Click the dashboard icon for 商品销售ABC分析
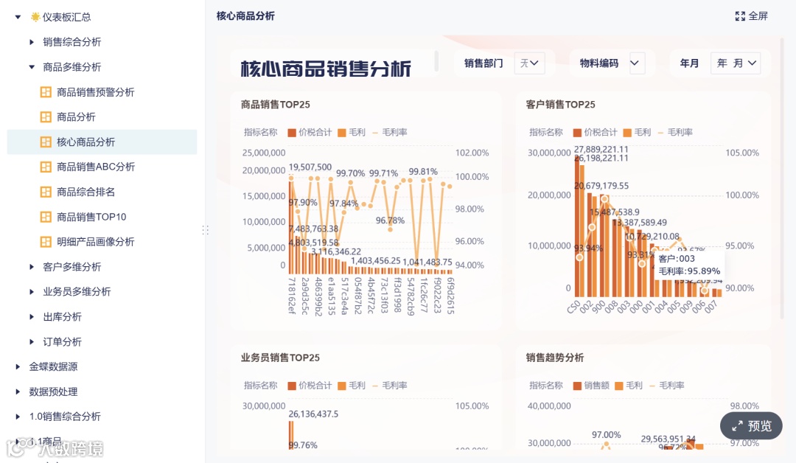Viewport: 796px width, 463px height. (x=46, y=167)
